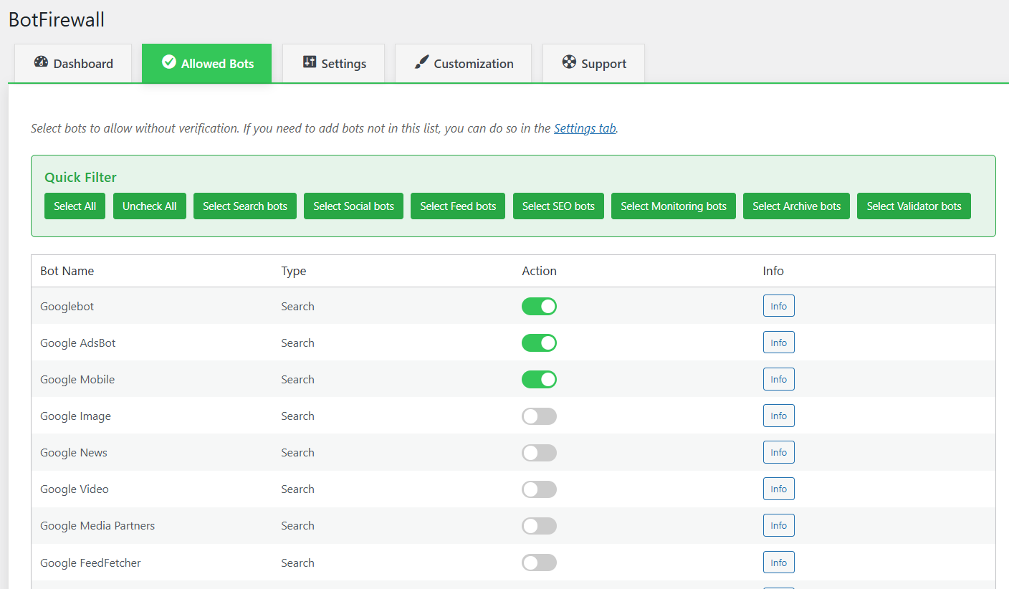This screenshot has height=589, width=1009.
Task: Enable the Google Image toggle
Action: [539, 416]
